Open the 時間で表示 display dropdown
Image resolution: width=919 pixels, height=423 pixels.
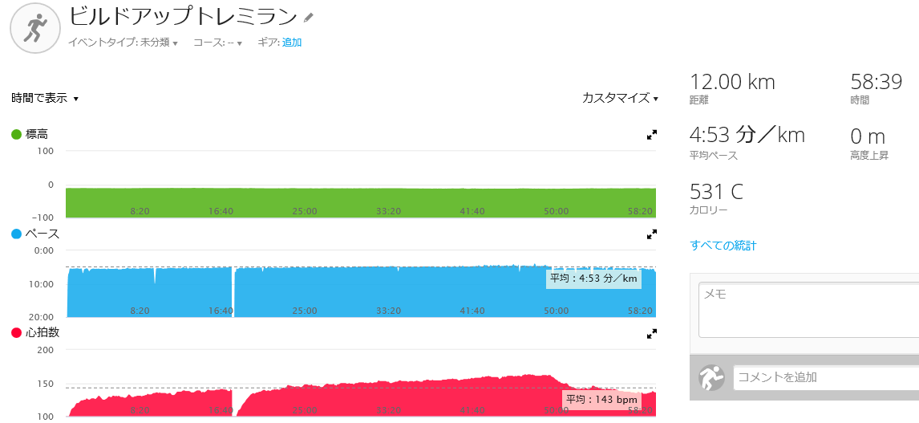(45, 98)
